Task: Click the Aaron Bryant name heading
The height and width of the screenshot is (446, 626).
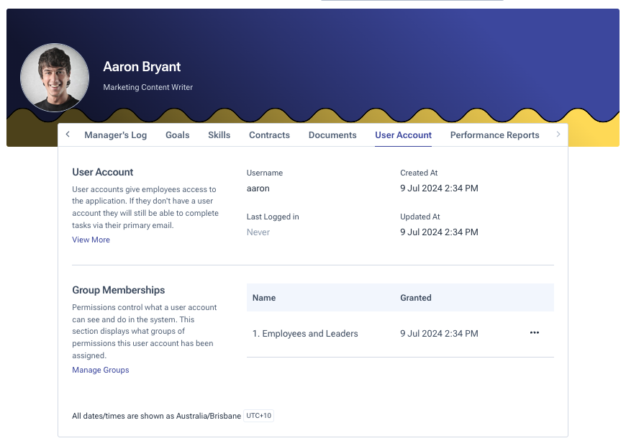Action: point(142,67)
